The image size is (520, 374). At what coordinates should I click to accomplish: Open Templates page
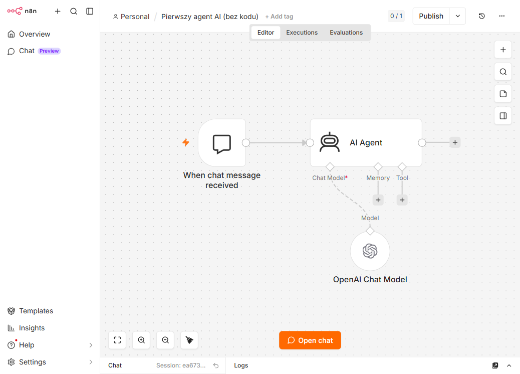31,311
